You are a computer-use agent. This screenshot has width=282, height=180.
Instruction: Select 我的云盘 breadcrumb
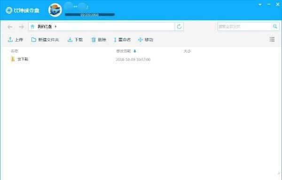click(x=45, y=27)
